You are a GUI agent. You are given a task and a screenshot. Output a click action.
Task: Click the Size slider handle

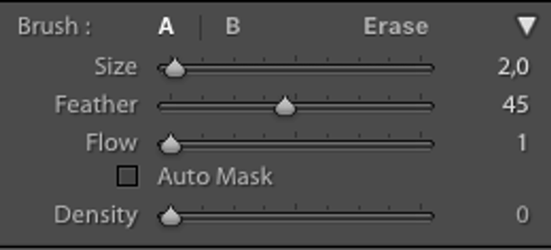[x=174, y=68]
